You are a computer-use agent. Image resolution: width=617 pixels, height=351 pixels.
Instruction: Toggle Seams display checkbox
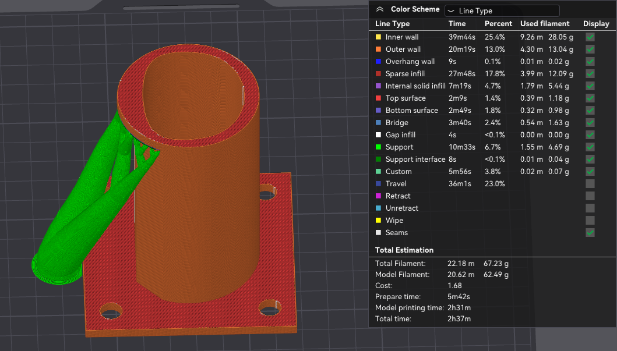pyautogui.click(x=590, y=233)
